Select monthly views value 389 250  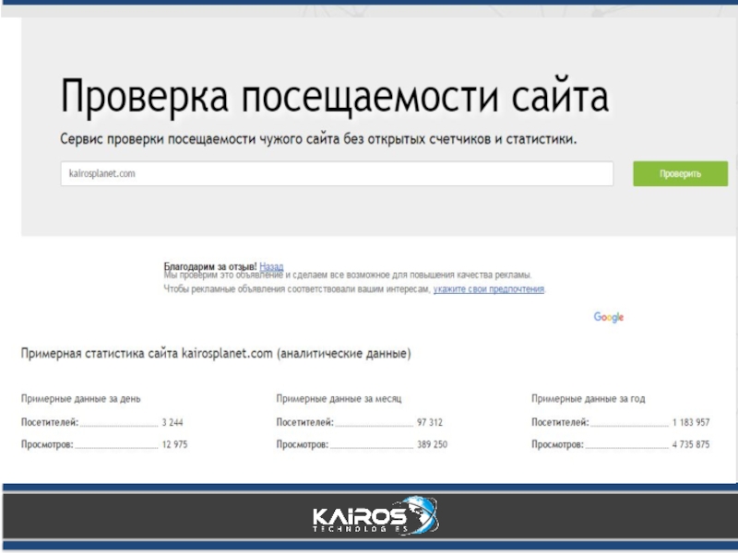click(432, 444)
